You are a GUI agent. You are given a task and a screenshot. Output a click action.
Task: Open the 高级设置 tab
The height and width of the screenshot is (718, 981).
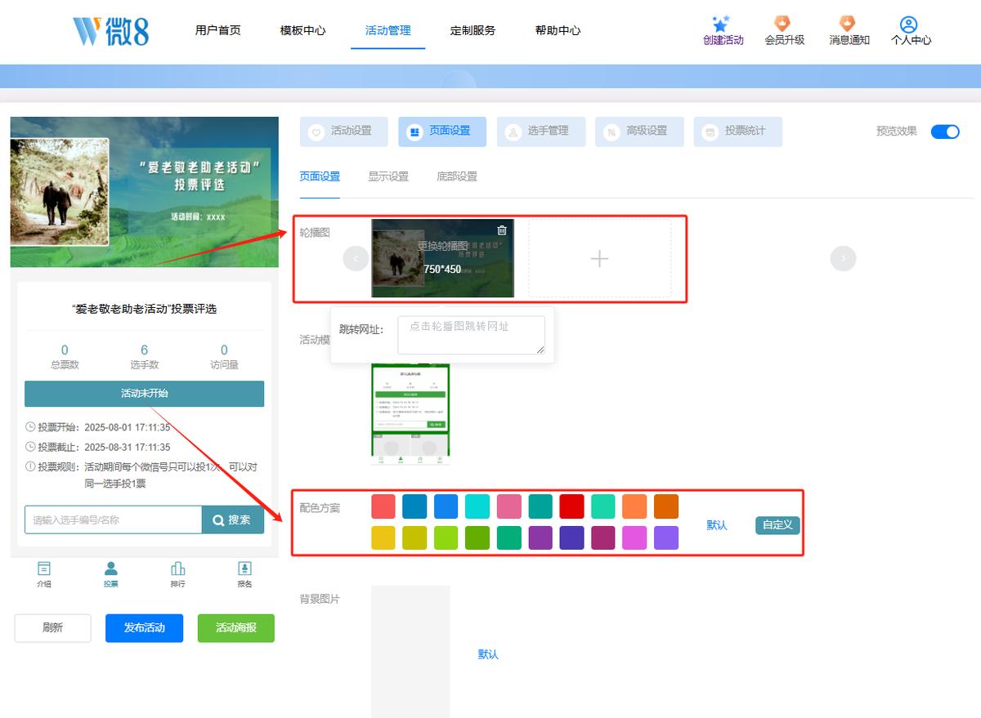point(639,132)
